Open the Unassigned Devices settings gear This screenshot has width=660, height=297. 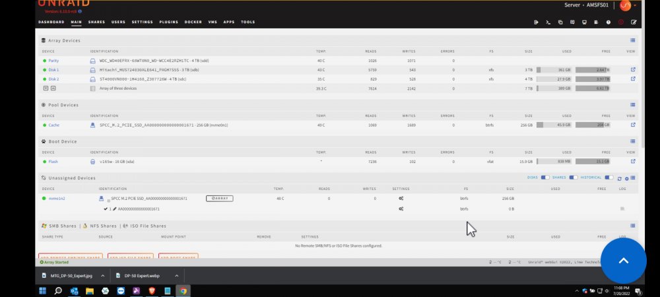[x=627, y=179]
